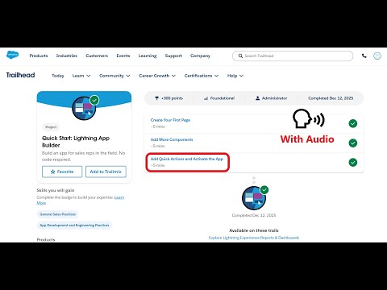This screenshot has width=387, height=290.
Task: Click the Salesforce cloud logo
Action: [12, 55]
